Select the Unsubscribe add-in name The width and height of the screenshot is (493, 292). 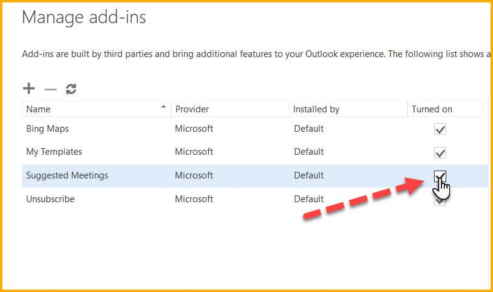tap(50, 199)
